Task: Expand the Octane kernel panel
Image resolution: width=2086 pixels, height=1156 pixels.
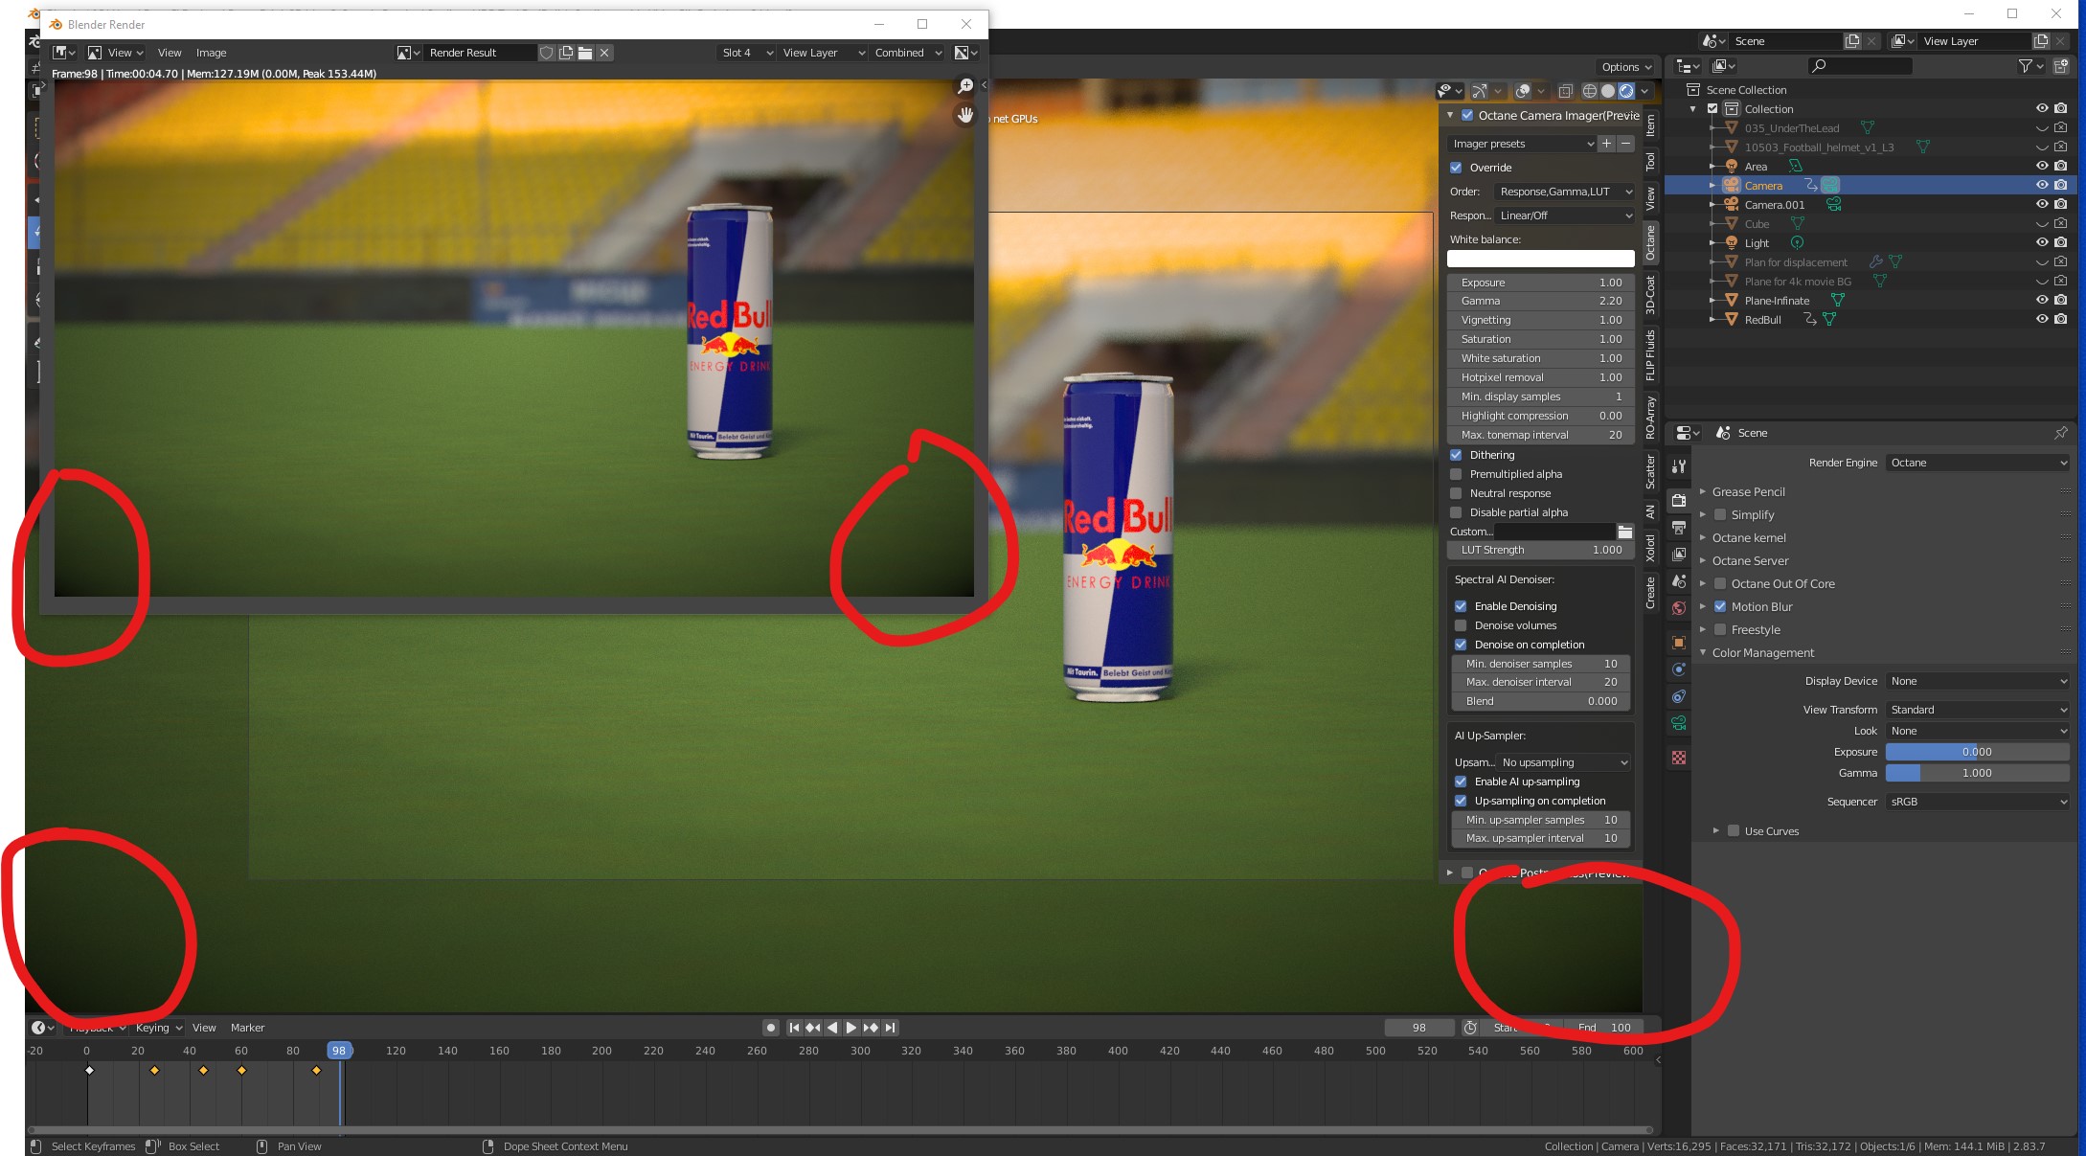Action: click(x=1749, y=538)
